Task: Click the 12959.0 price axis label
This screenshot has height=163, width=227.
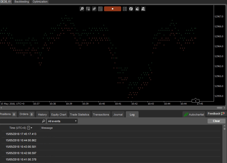Action: click(219, 96)
